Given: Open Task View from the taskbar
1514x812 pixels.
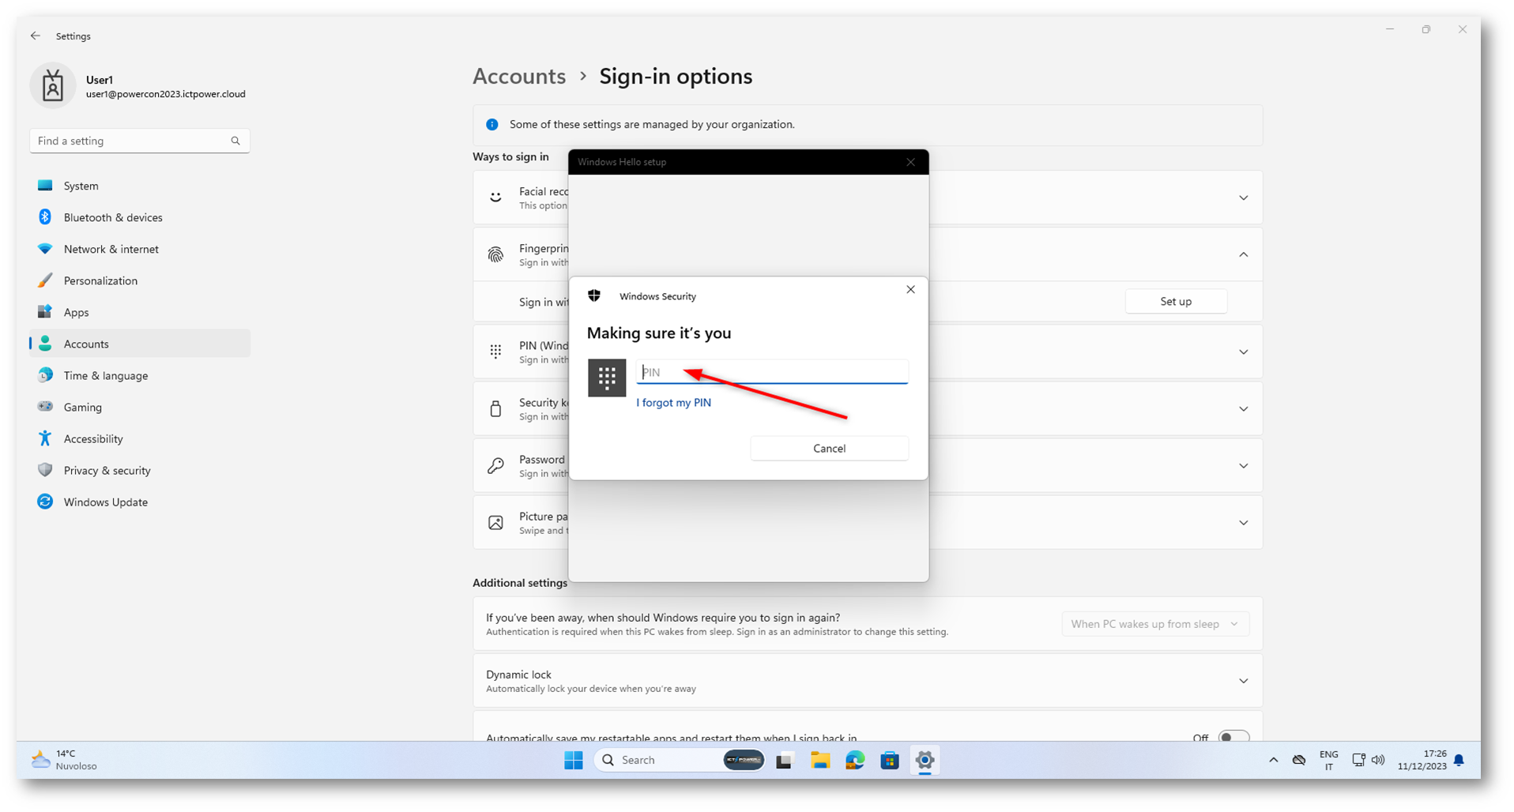Looking at the screenshot, I should (x=784, y=761).
